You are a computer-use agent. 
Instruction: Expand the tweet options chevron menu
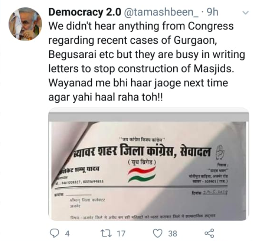246,12
